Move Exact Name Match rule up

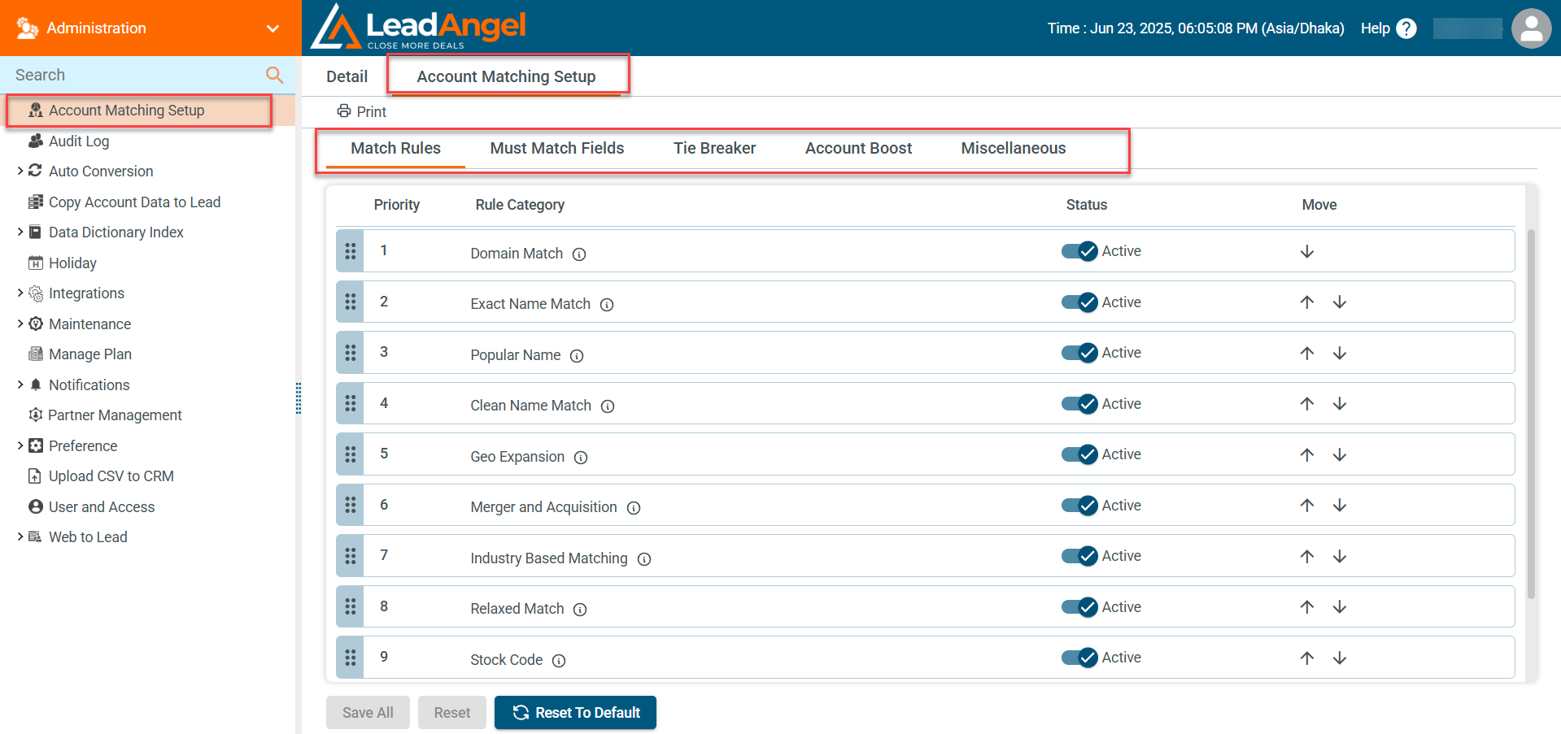[x=1307, y=302]
